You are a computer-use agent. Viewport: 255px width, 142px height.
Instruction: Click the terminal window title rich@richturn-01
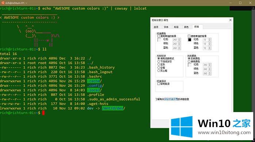(x=16, y=3)
